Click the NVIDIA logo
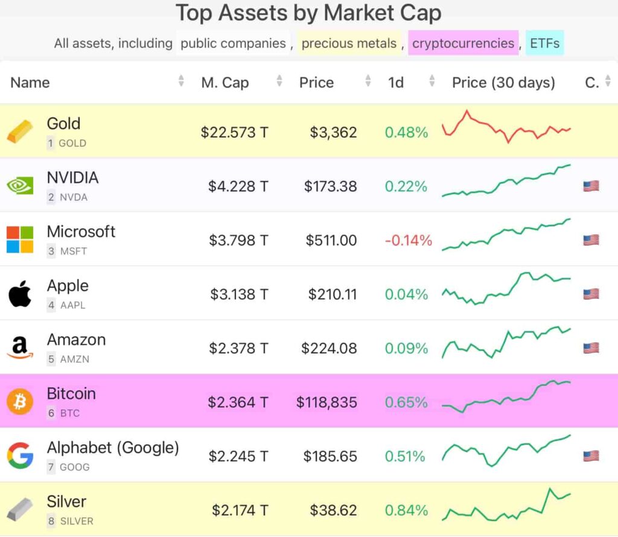This screenshot has width=618, height=537. point(20,185)
